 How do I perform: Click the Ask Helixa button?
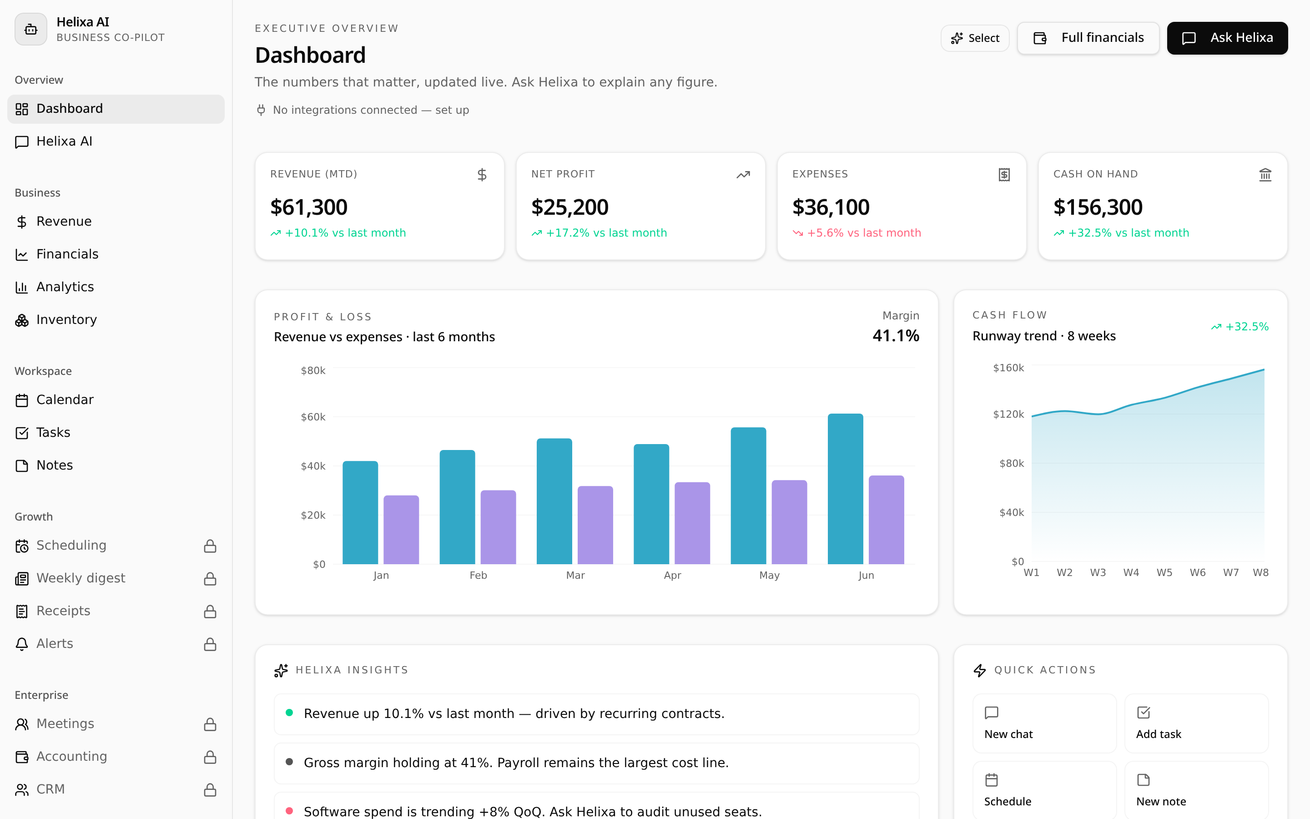(x=1227, y=38)
